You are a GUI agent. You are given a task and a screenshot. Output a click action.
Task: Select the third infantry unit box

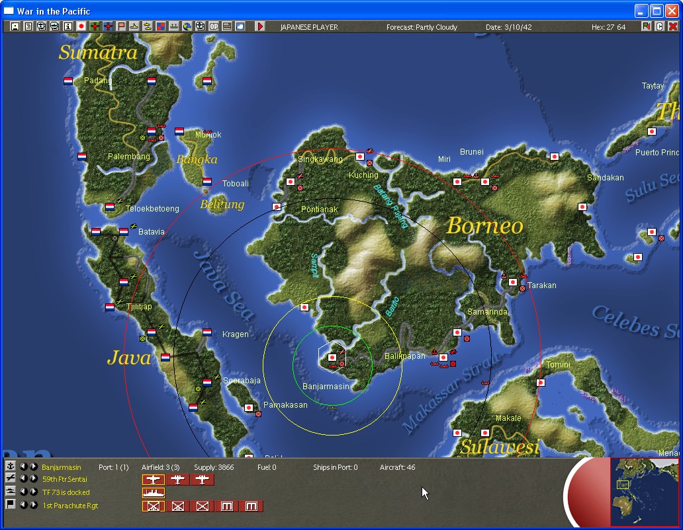(x=202, y=506)
